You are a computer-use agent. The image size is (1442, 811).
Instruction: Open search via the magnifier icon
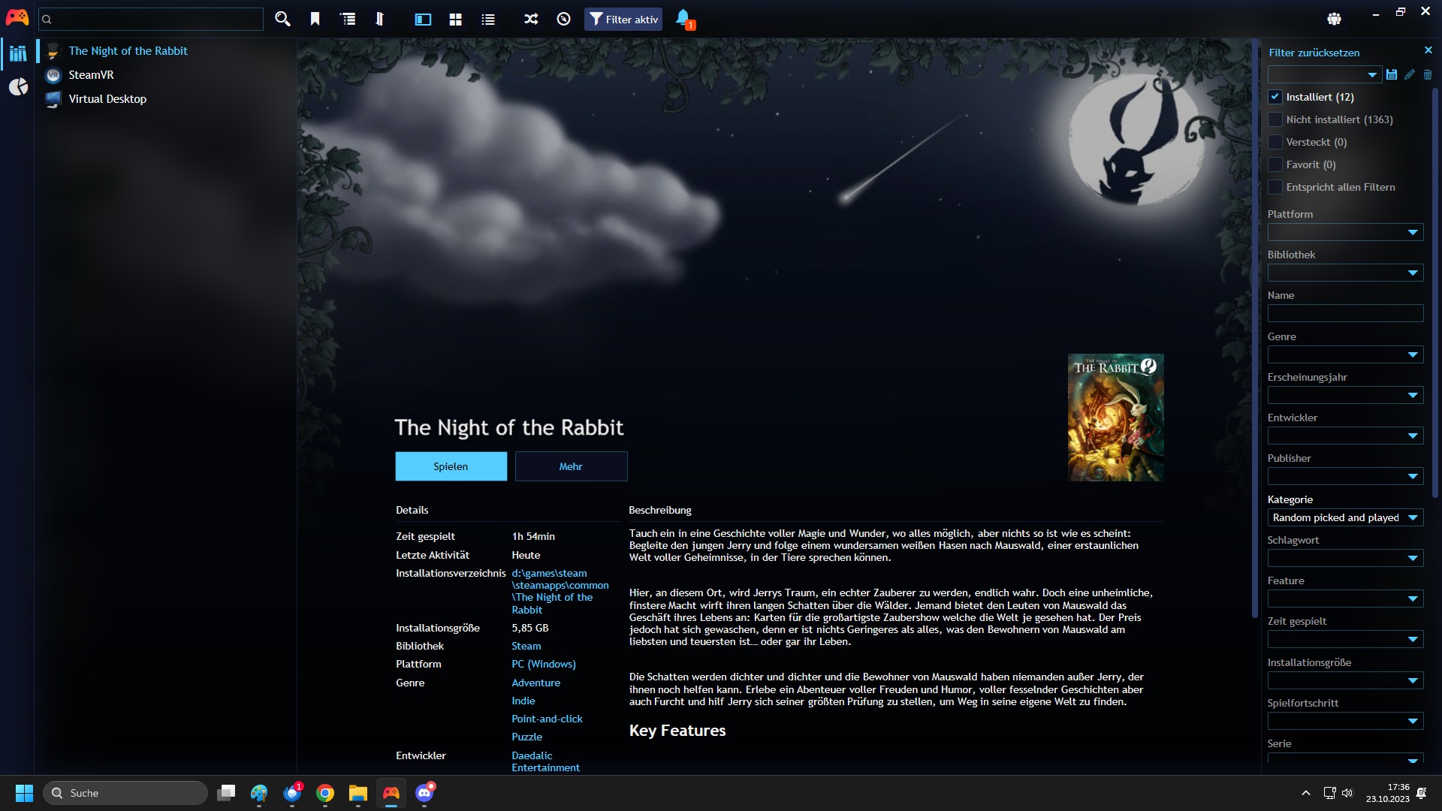click(282, 19)
